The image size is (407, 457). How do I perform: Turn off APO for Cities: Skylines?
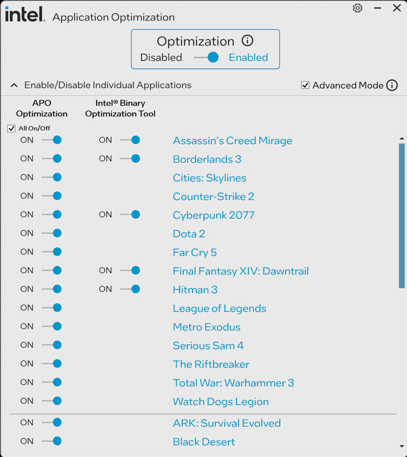point(52,177)
